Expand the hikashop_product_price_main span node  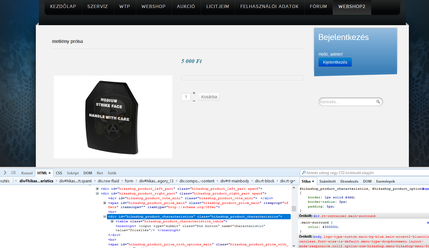(105, 203)
